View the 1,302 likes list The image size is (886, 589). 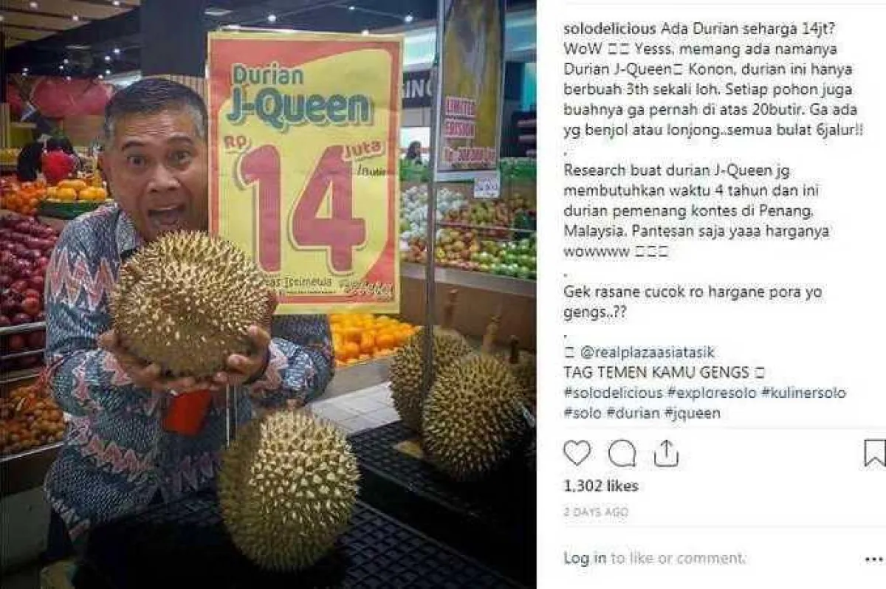[x=601, y=486]
